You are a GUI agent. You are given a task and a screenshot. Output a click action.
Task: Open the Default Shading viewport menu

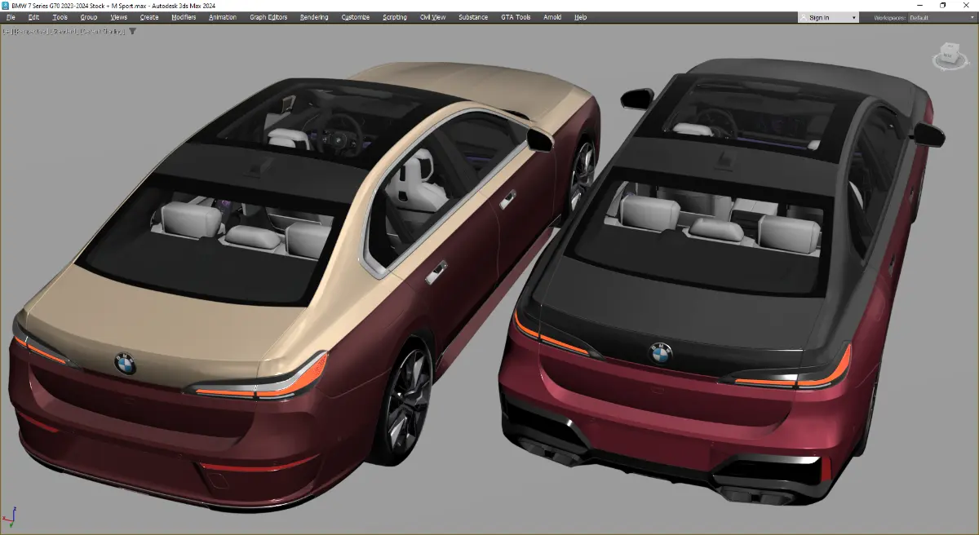pyautogui.click(x=102, y=31)
